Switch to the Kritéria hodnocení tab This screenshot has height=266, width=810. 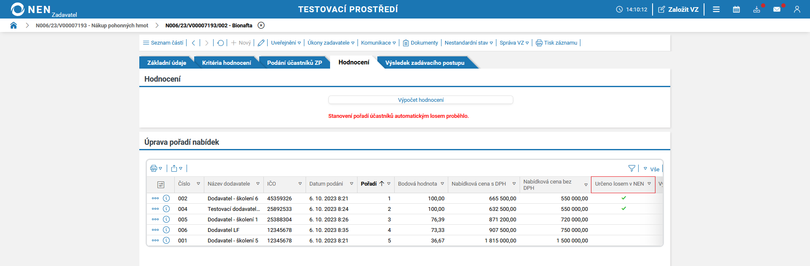click(x=226, y=63)
